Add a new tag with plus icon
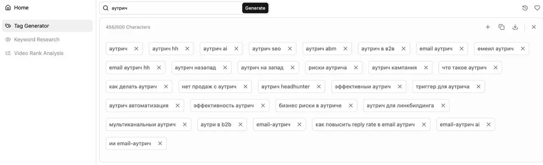The height and width of the screenshot is (165, 543). click(x=488, y=27)
